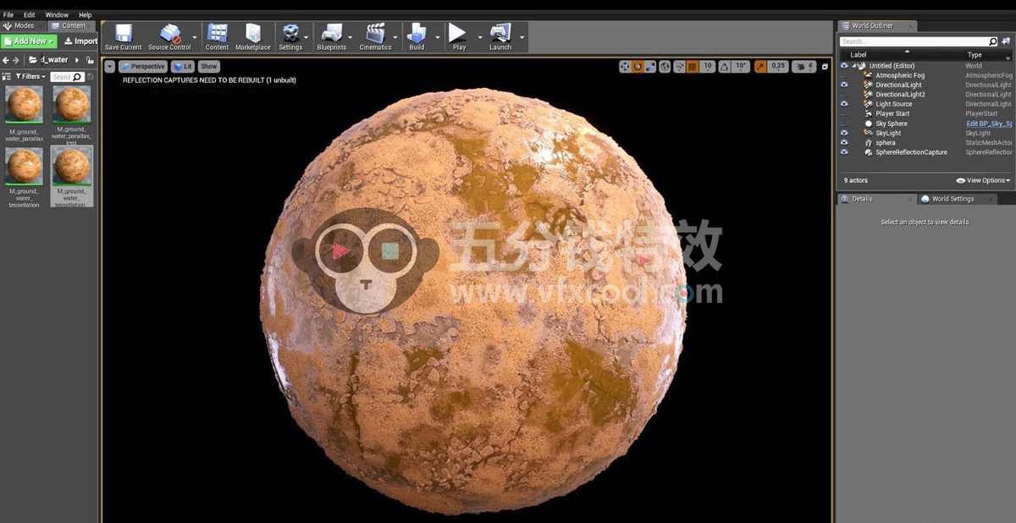Toggle viewport scale snapping
The height and width of the screenshot is (523, 1016).
(761, 66)
